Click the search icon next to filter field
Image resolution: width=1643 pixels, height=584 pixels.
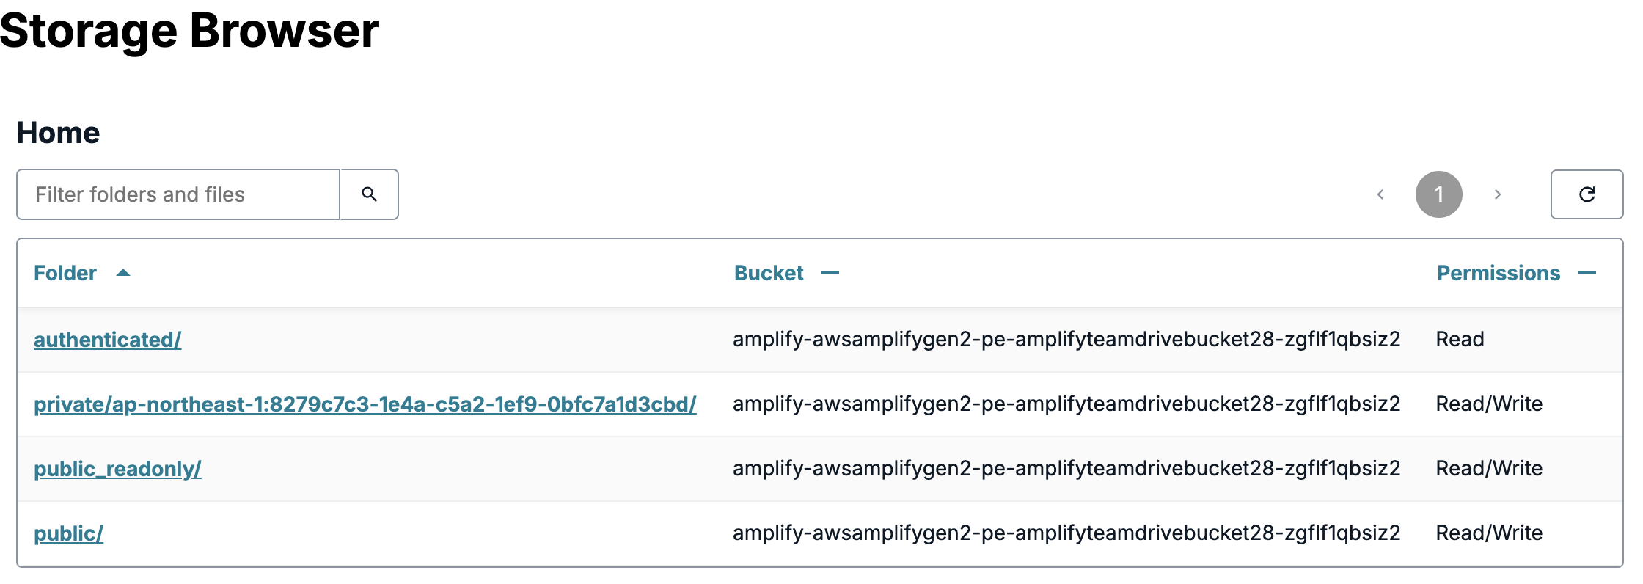click(x=369, y=194)
